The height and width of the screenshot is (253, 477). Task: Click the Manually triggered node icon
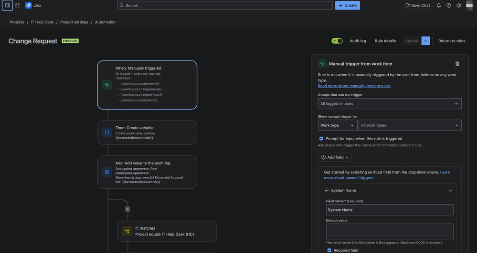click(x=107, y=85)
